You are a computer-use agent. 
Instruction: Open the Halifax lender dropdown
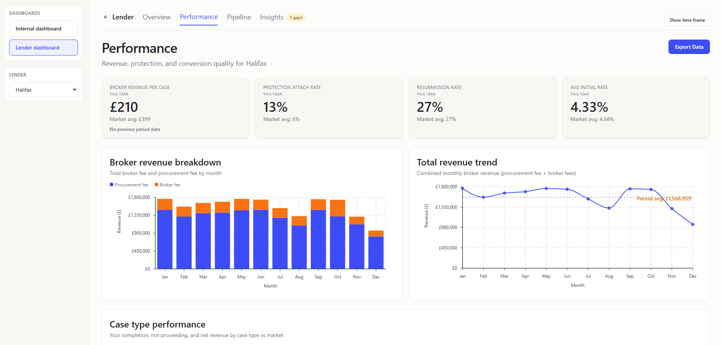(x=43, y=89)
